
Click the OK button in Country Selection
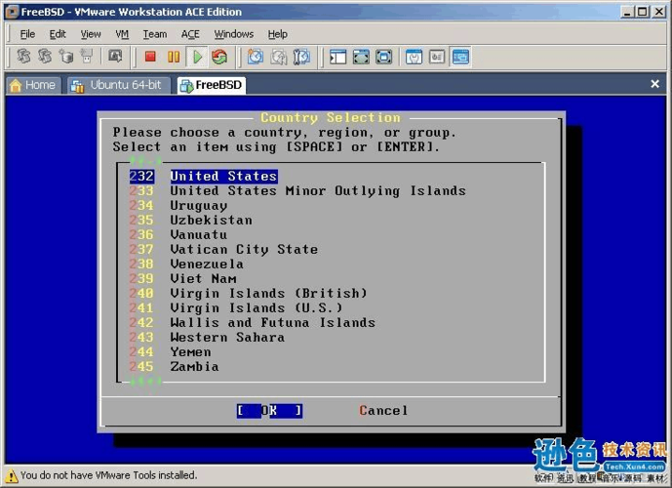(269, 411)
